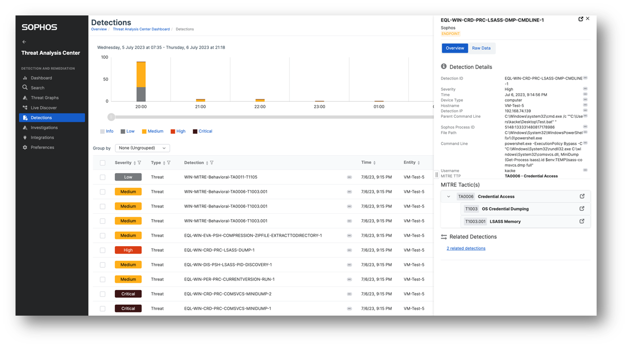Image resolution: width=628 pixels, height=347 pixels.
Task: Toggle the Info legend swatch
Action: click(102, 131)
